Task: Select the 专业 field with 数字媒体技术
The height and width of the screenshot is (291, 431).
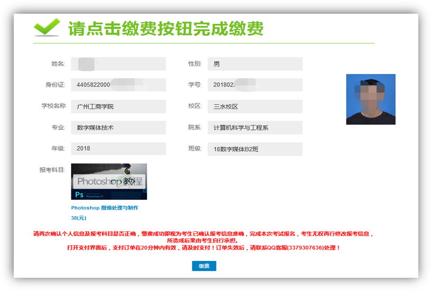Action: coord(118,128)
